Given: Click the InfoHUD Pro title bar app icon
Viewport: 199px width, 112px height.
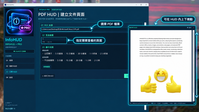Looking at the screenshot, I should click(x=5, y=5).
